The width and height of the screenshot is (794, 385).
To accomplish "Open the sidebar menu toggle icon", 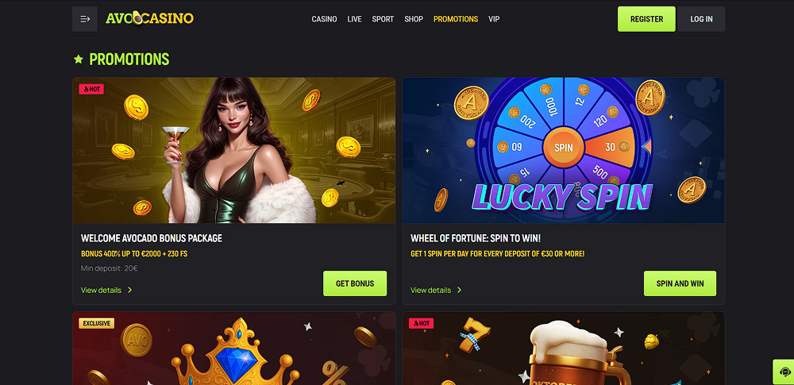I will tap(85, 19).
